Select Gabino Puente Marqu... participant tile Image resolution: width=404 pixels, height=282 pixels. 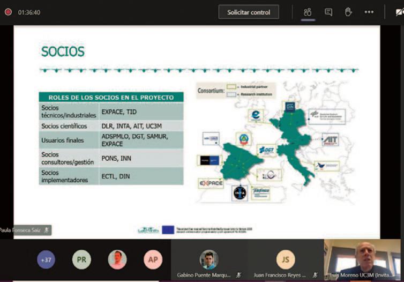tap(209, 260)
